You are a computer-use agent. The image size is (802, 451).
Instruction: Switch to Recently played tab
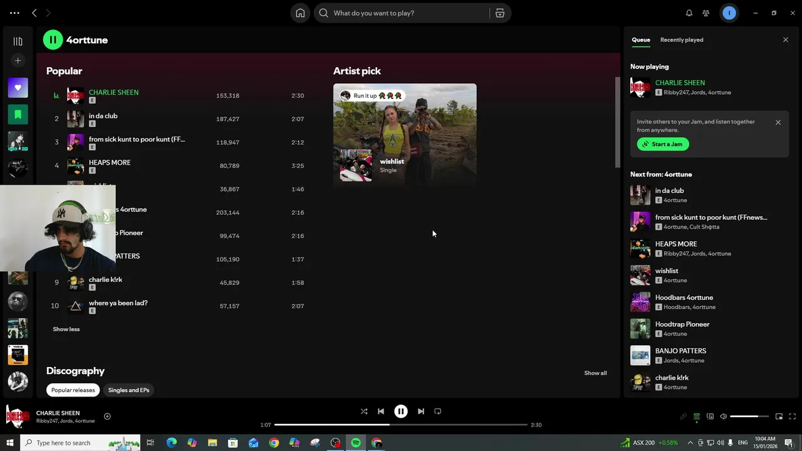click(x=682, y=40)
